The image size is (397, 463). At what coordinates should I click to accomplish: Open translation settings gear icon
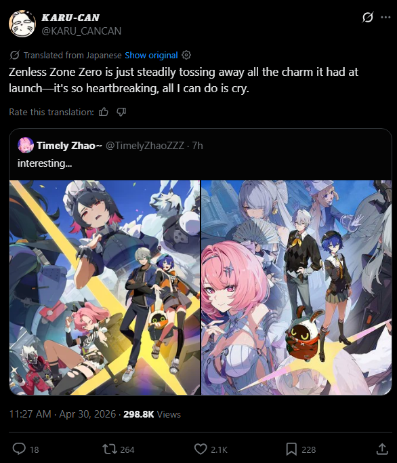click(x=186, y=55)
